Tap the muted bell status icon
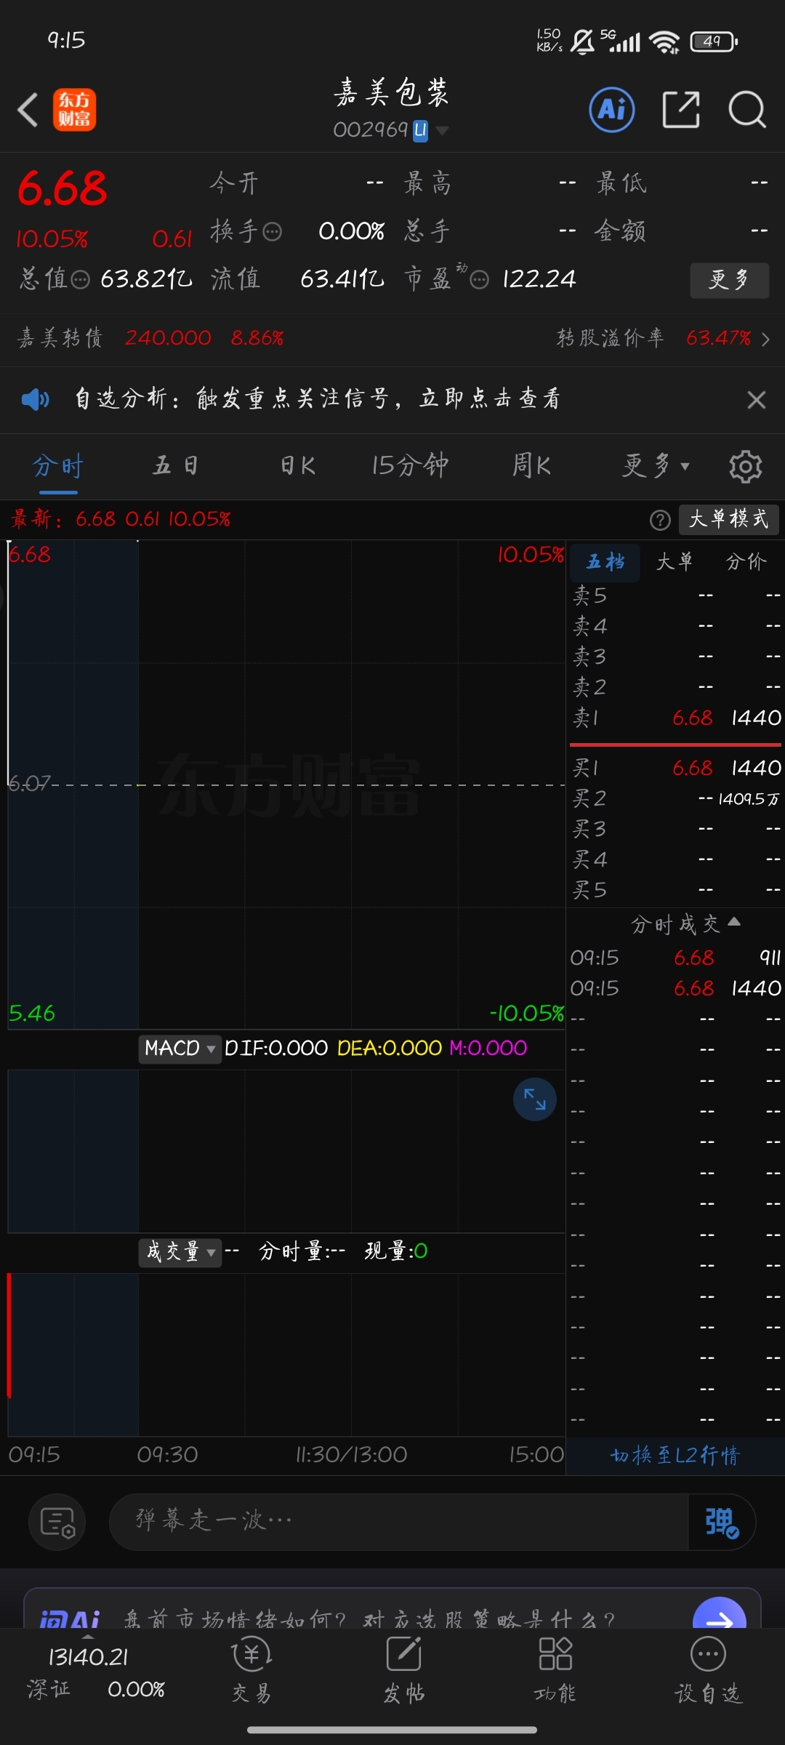 click(x=582, y=41)
